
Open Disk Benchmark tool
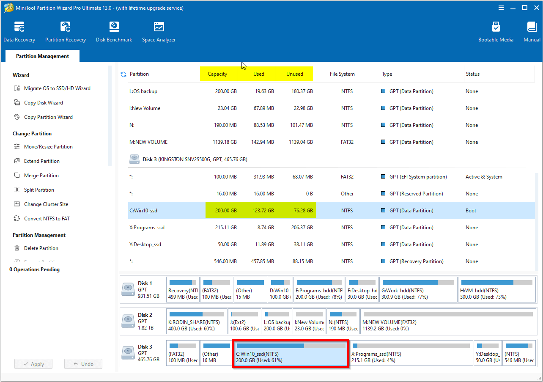[x=114, y=32]
